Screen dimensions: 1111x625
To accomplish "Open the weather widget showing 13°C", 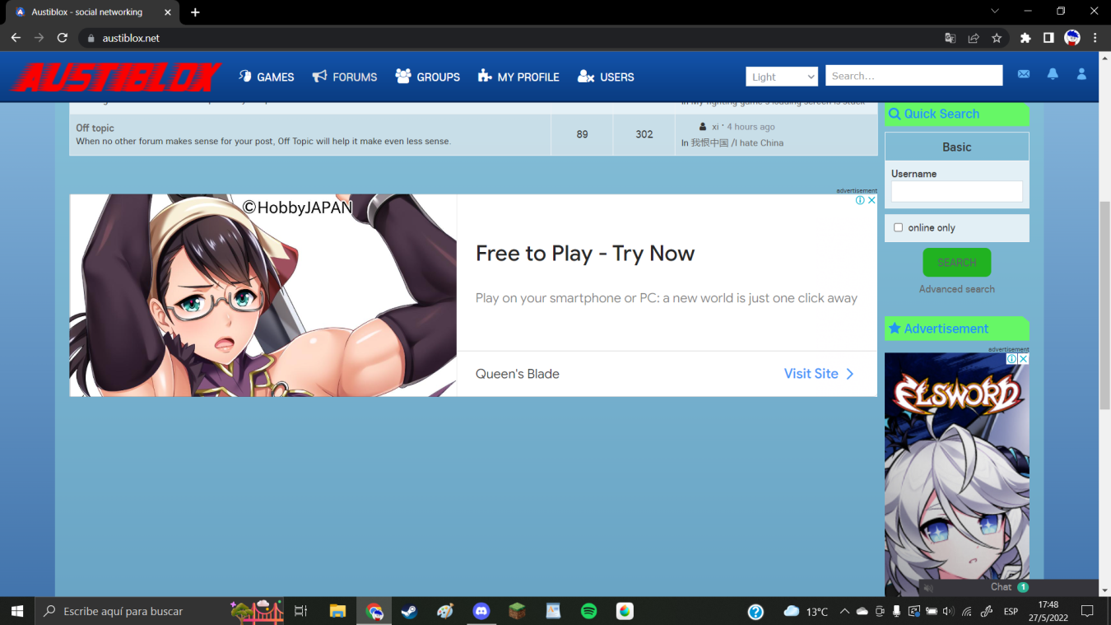I will 806,611.
